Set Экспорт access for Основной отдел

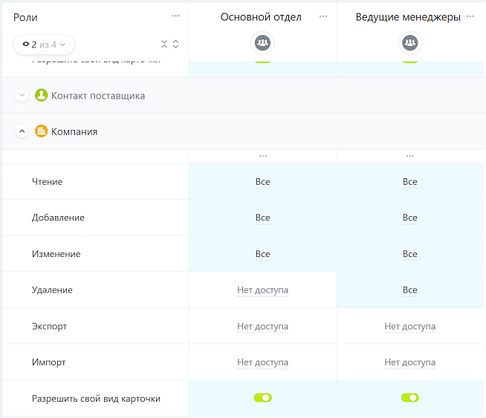click(x=262, y=327)
